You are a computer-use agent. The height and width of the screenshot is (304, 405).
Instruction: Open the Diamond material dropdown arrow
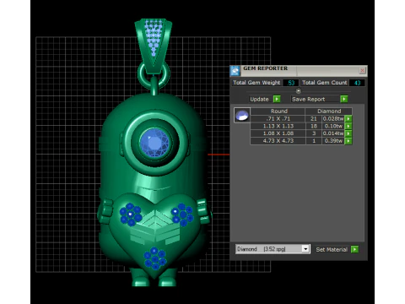305,249
